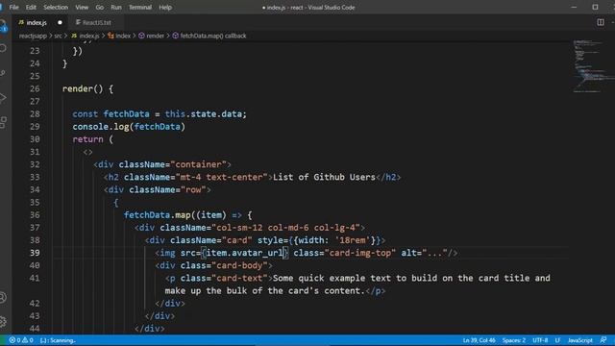This screenshot has width=615, height=346.
Task: Change language mode JavaScript
Action: click(x=580, y=340)
